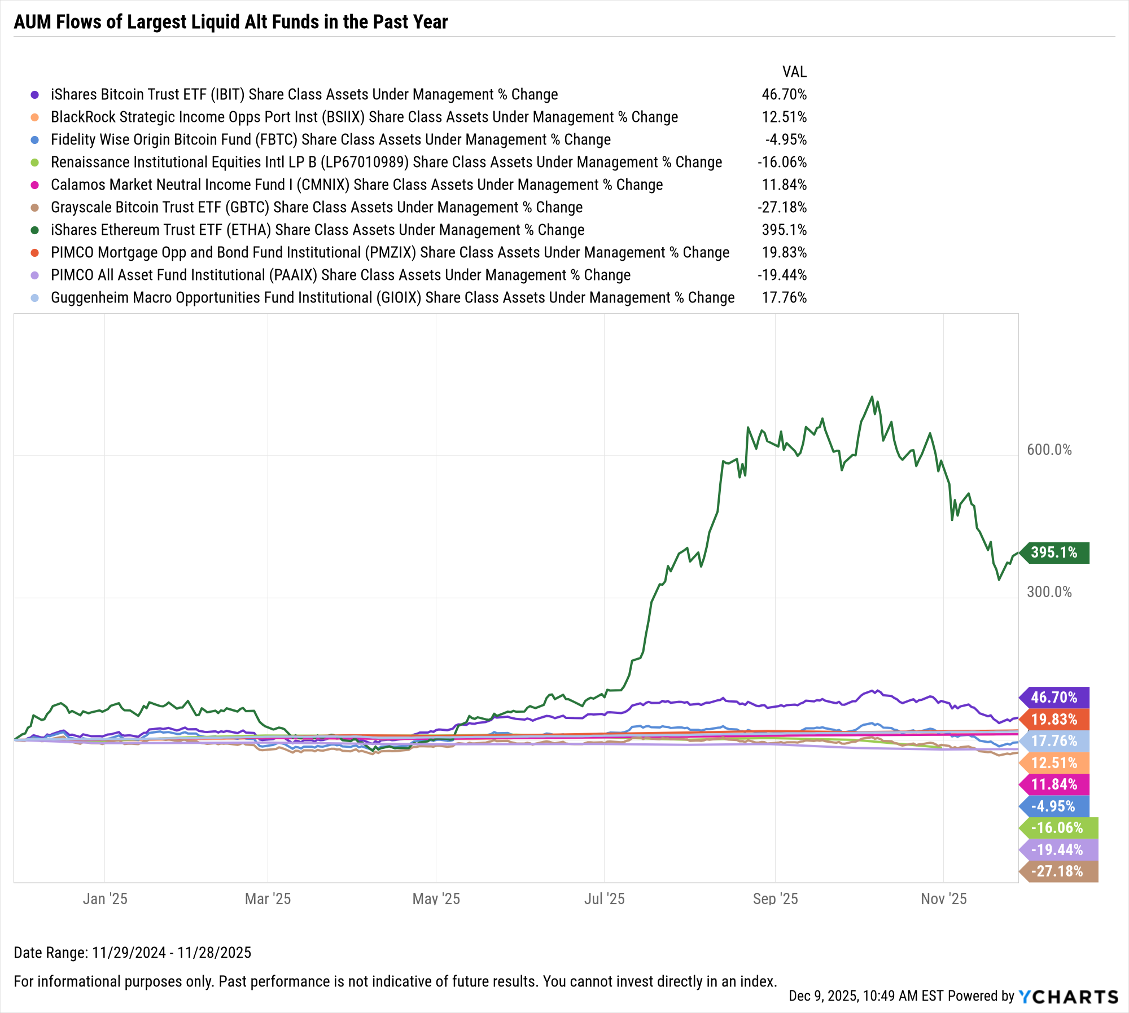This screenshot has height=1013, width=1129.
Task: Click the purple IBIT legend dot
Action: pos(35,95)
